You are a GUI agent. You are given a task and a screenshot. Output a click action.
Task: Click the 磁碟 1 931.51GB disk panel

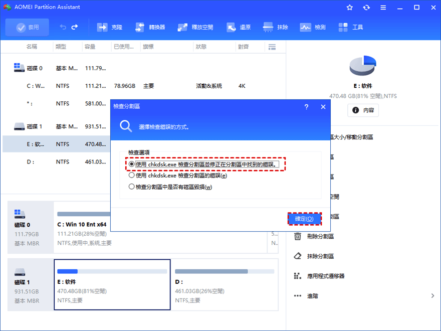point(31,284)
